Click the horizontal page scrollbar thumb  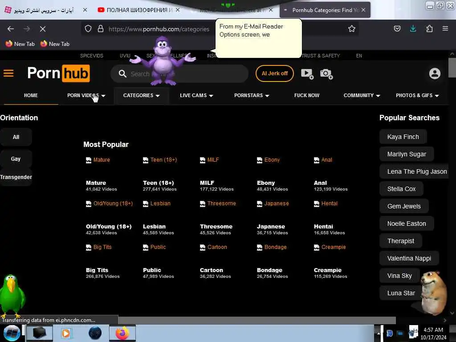[x=256, y=320]
